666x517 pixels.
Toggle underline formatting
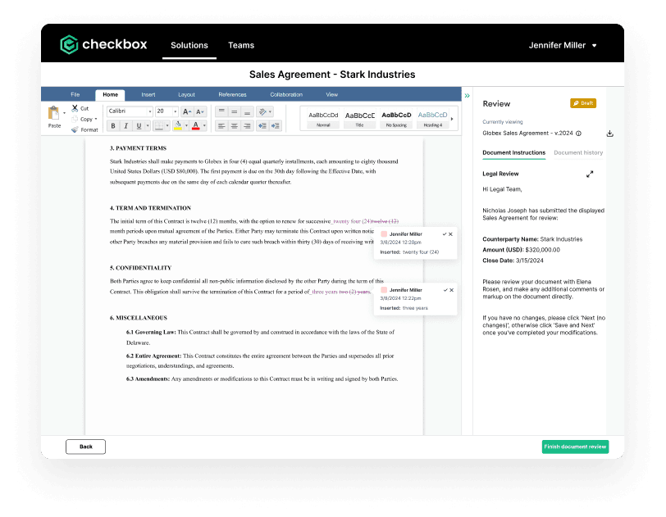click(x=139, y=125)
